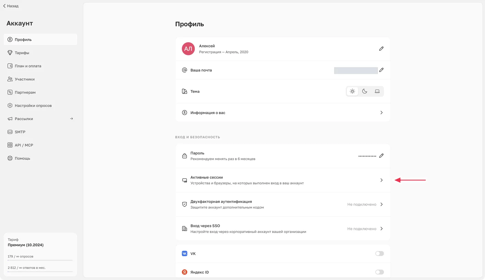The width and height of the screenshot is (485, 280).
Task: Select the dark theme moon icon
Action: click(365, 91)
